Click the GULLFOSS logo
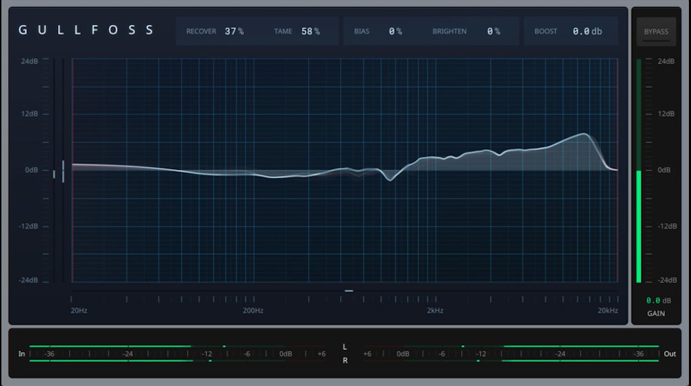This screenshot has height=386, width=691. pyautogui.click(x=86, y=30)
